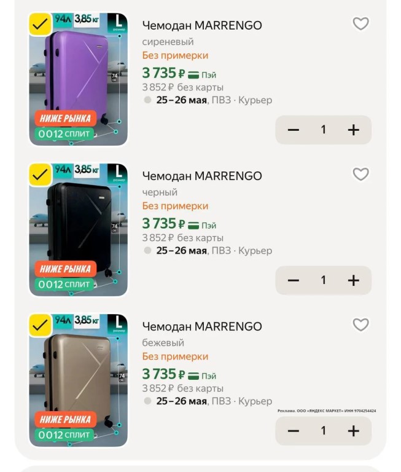This screenshot has height=472, width=401.
Task: Uncheck the purple suitcase selection checkbox
Action: click(x=41, y=25)
